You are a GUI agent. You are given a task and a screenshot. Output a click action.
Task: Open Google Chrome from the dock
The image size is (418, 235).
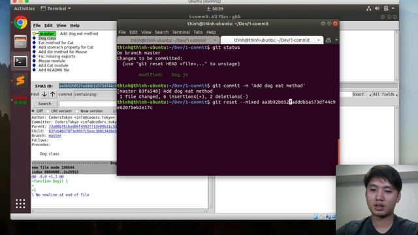[x=20, y=22]
